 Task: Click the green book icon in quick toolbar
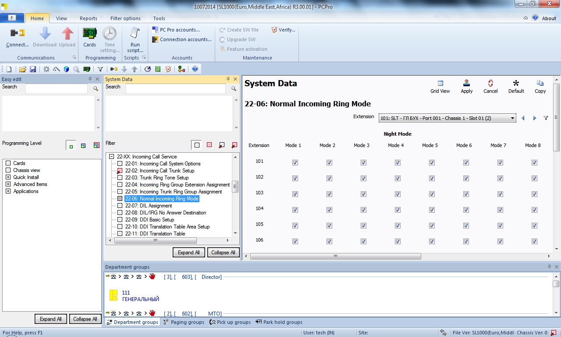tap(158, 69)
